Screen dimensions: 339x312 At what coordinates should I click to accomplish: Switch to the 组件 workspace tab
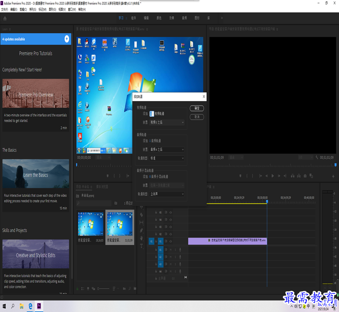pos(133,18)
